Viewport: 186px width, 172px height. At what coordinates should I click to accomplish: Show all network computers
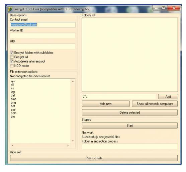[x=155, y=104]
